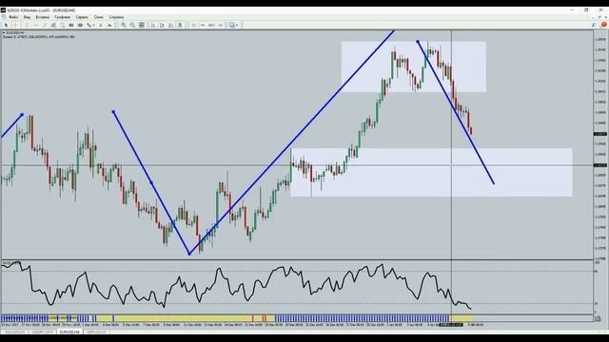Image resolution: width=609 pixels, height=342 pixels.
Task: Open the Окно menu
Action: (99, 17)
